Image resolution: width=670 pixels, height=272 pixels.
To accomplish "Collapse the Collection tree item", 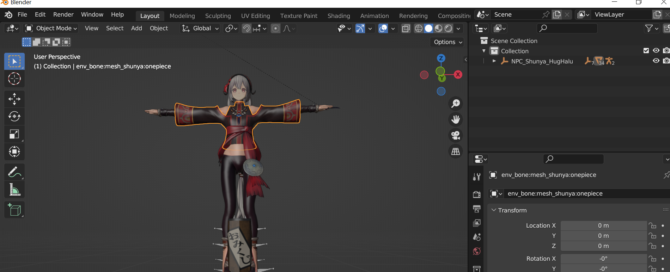I will (x=484, y=51).
